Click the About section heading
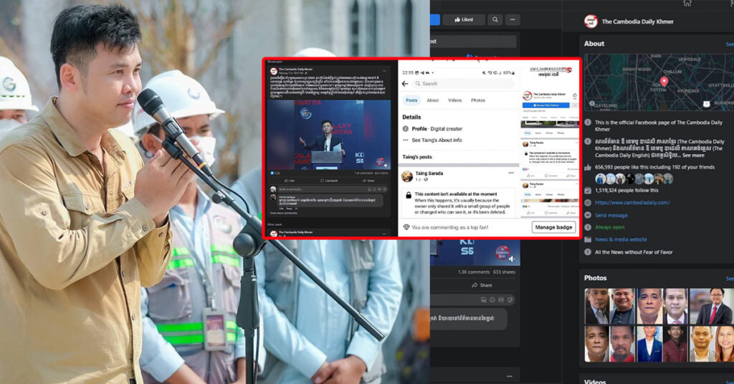 (594, 44)
